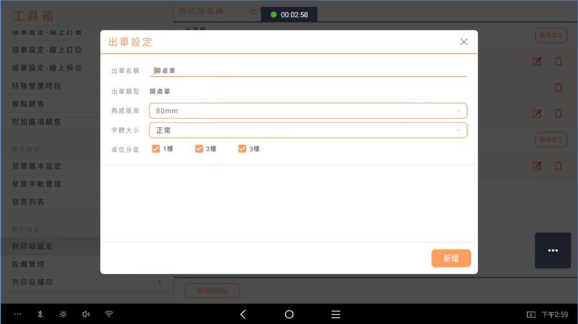Screen dimensions: 578x324
Task: Click the brightness sun icon
Action: click(x=63, y=314)
